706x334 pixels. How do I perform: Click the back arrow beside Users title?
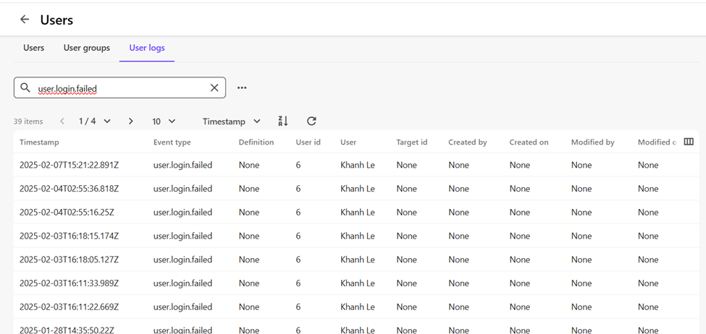[25, 20]
